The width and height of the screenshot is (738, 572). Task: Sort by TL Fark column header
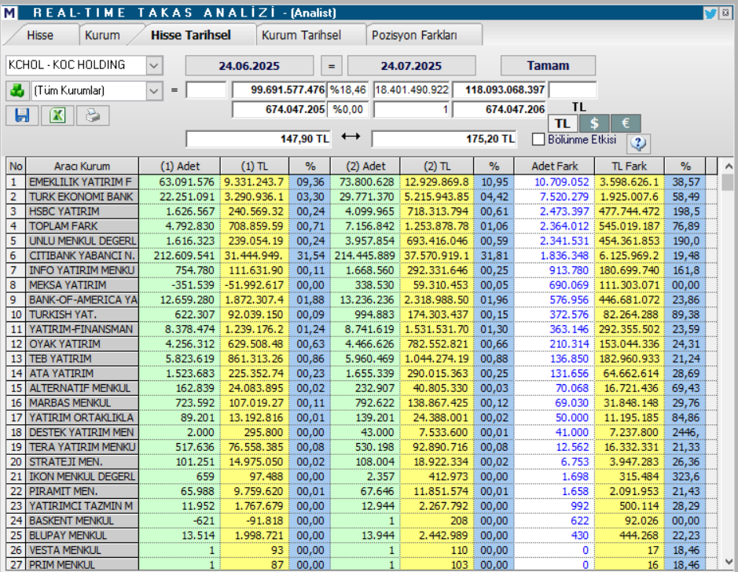click(x=630, y=166)
